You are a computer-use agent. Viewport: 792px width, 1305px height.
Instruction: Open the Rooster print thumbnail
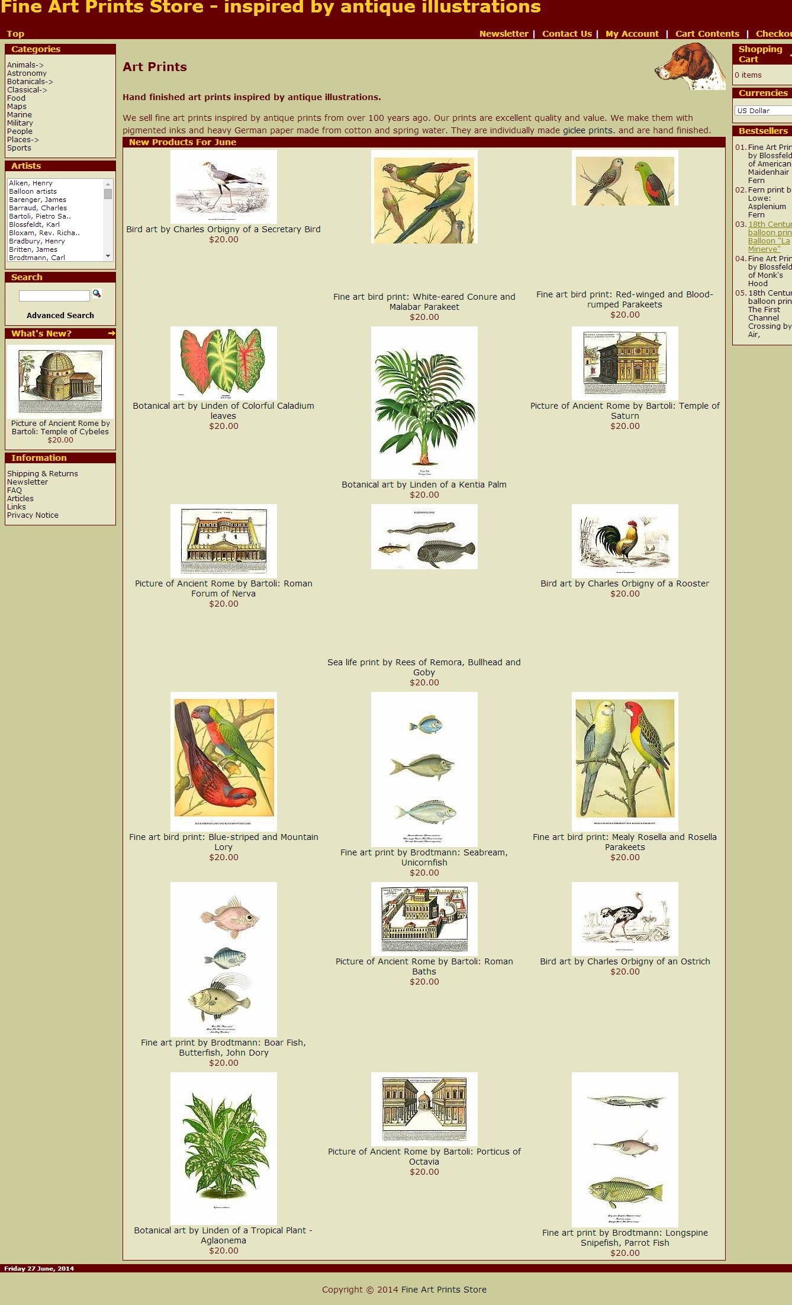[x=624, y=541]
